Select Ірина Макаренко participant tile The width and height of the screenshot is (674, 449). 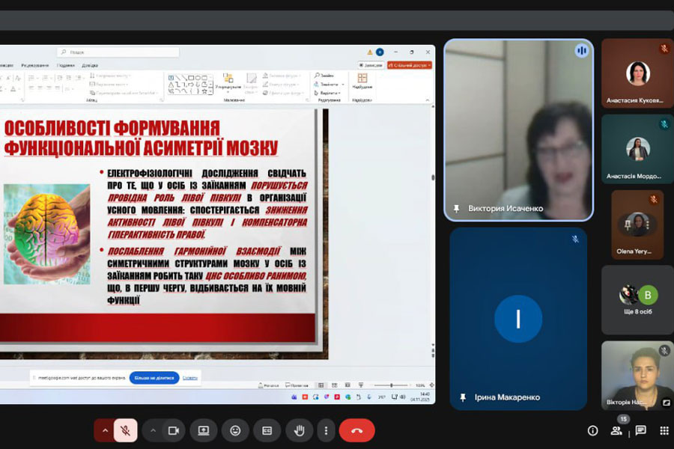click(x=517, y=319)
